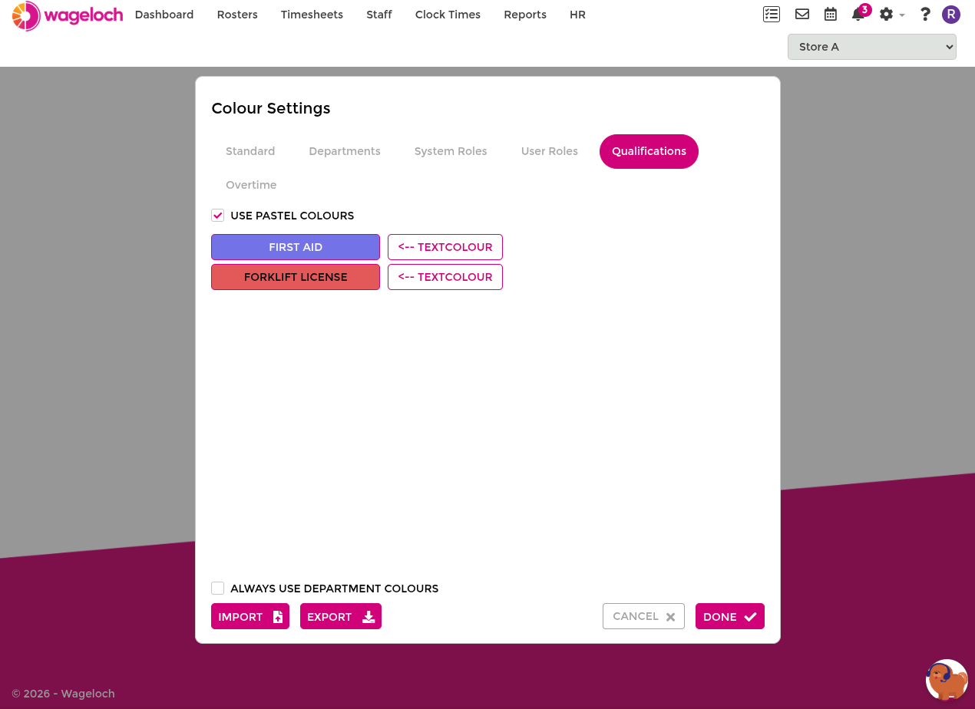Click the Colour Settings heading text
The width and height of the screenshot is (975, 709).
[271, 108]
